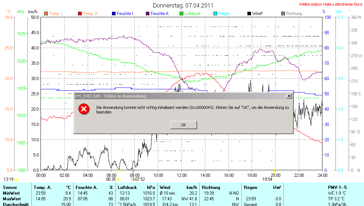Click the black Wind legend swatch
364x206 pixels.
click(x=249, y=14)
